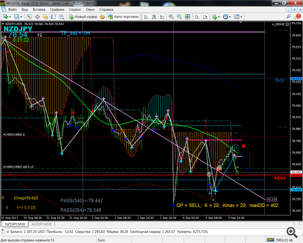Select the #1480215882 sl order line label
The height and width of the screenshot is (243, 303).
pyautogui.click(x=14, y=134)
